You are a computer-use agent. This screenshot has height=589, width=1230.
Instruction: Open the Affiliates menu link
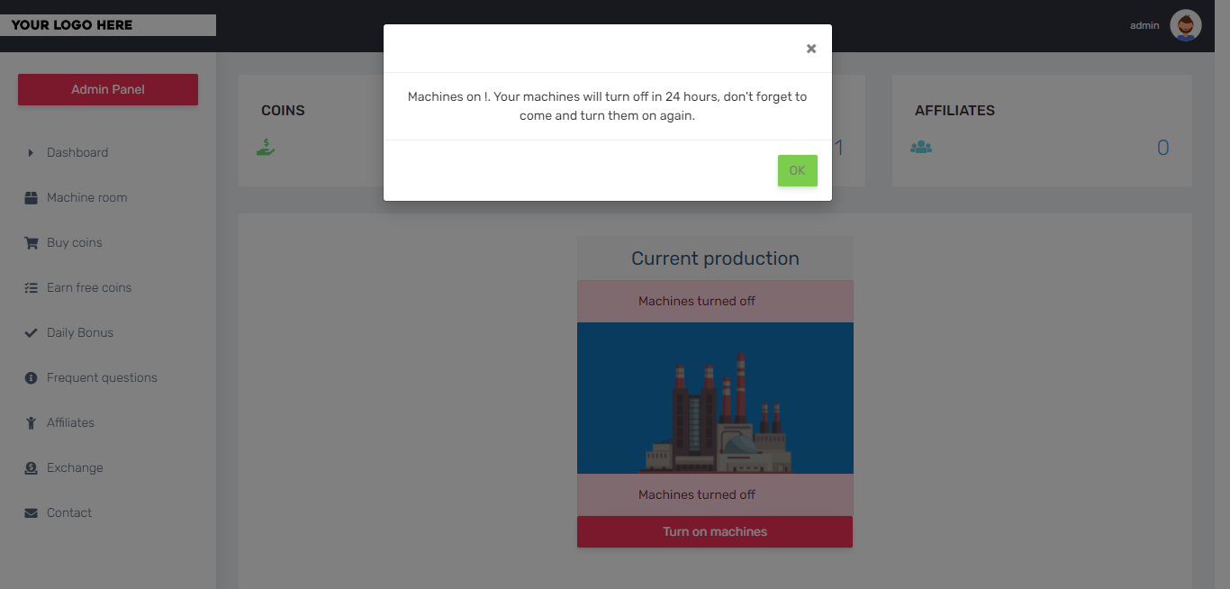pos(70,422)
